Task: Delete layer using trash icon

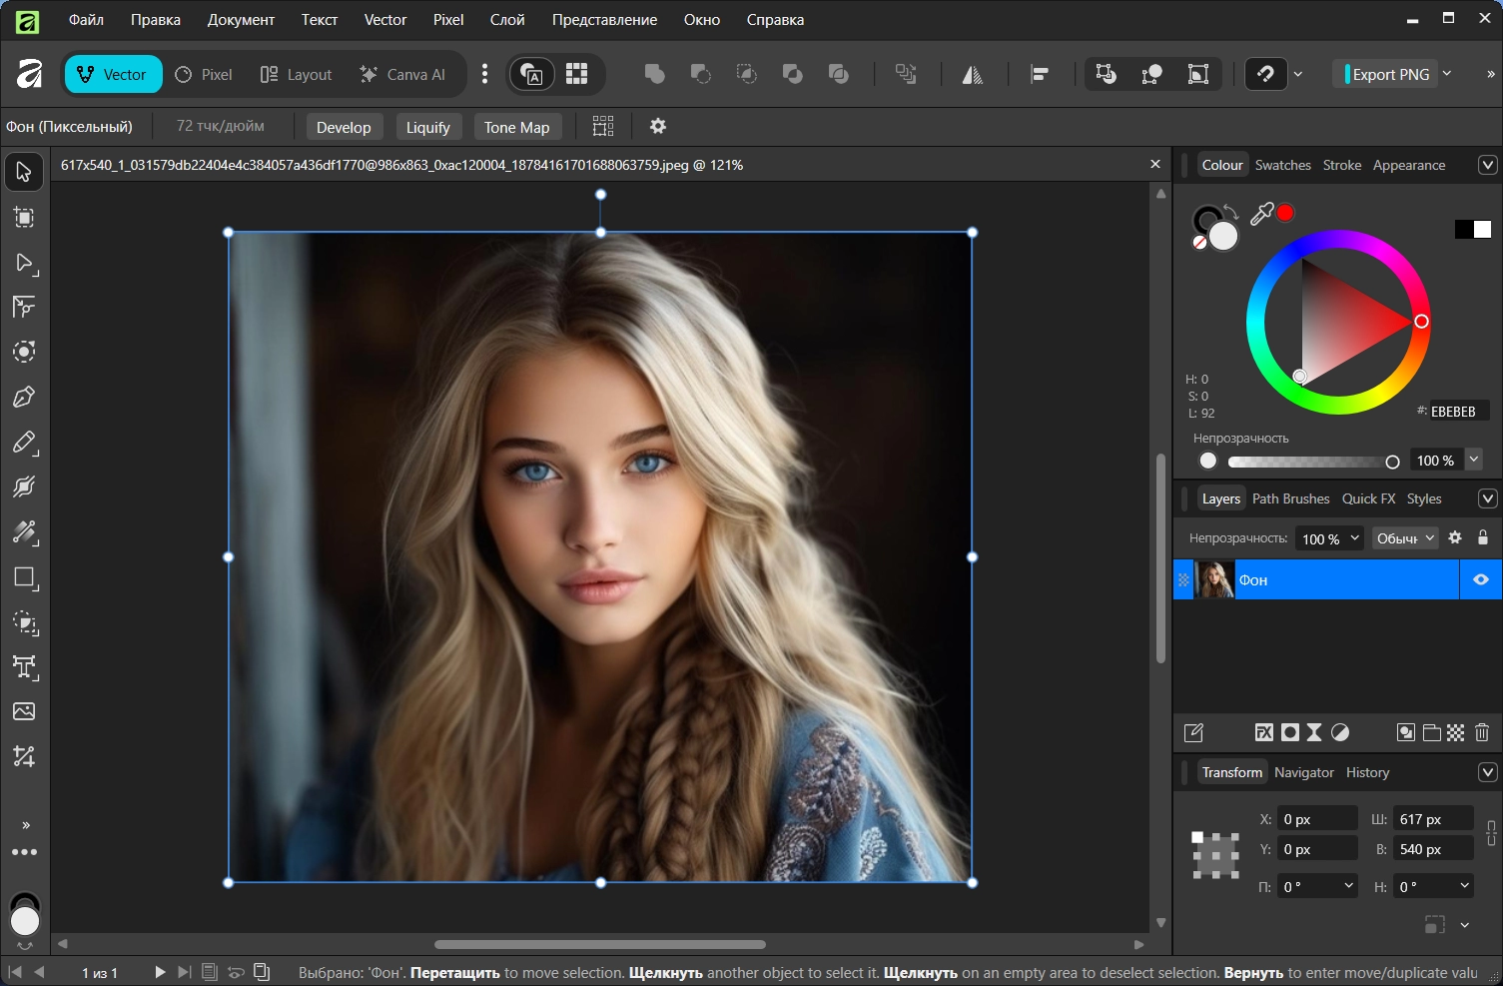Action: pos(1482,732)
